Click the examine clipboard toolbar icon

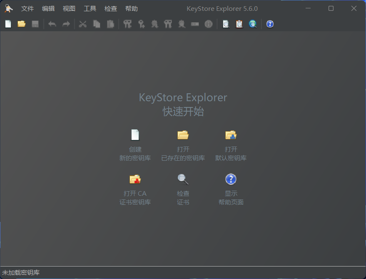[x=239, y=24]
